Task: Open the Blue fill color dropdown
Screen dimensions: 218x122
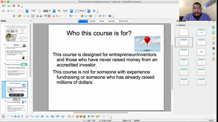Action: [89, 11]
